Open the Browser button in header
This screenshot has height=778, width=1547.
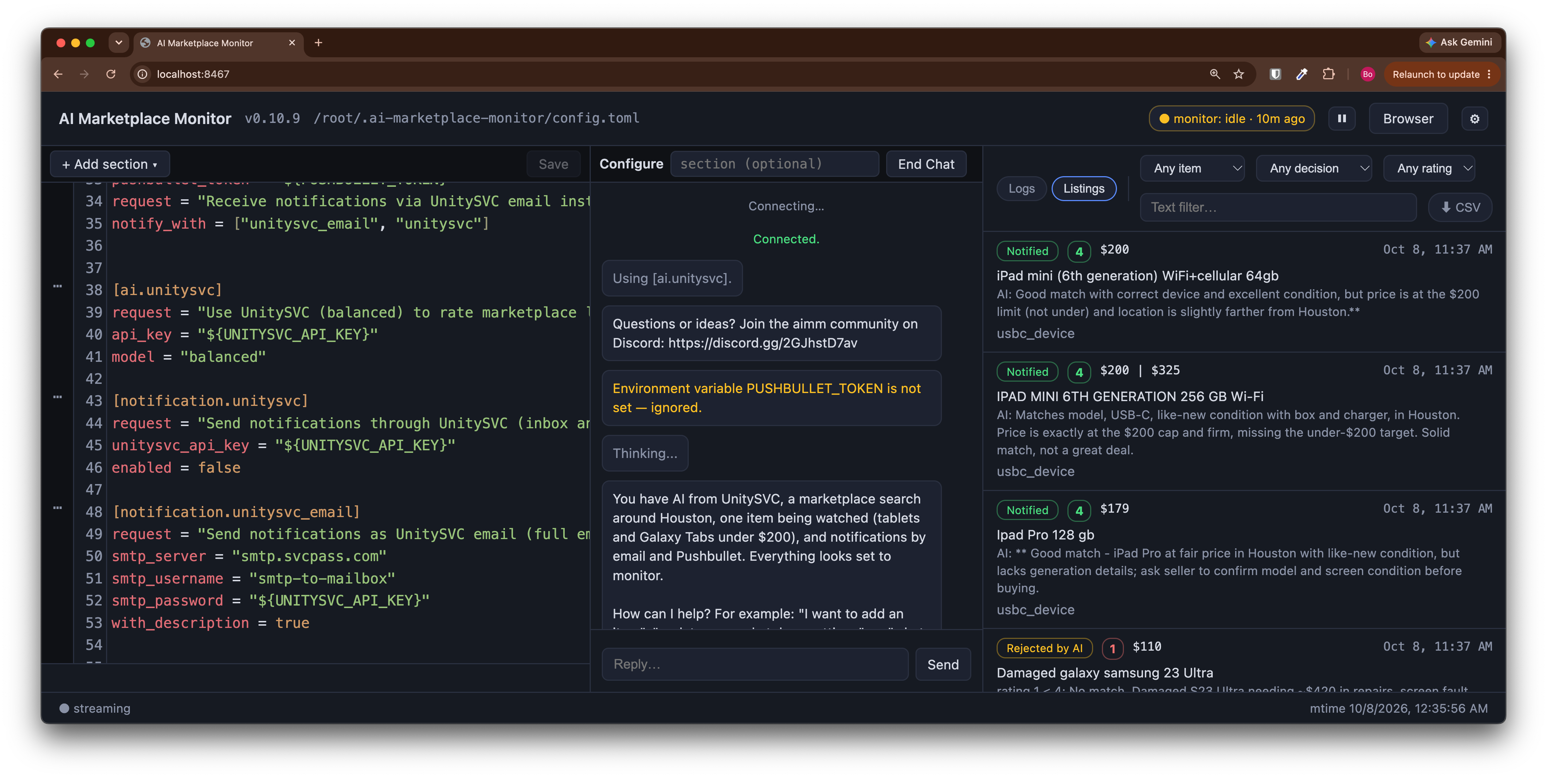tap(1408, 119)
